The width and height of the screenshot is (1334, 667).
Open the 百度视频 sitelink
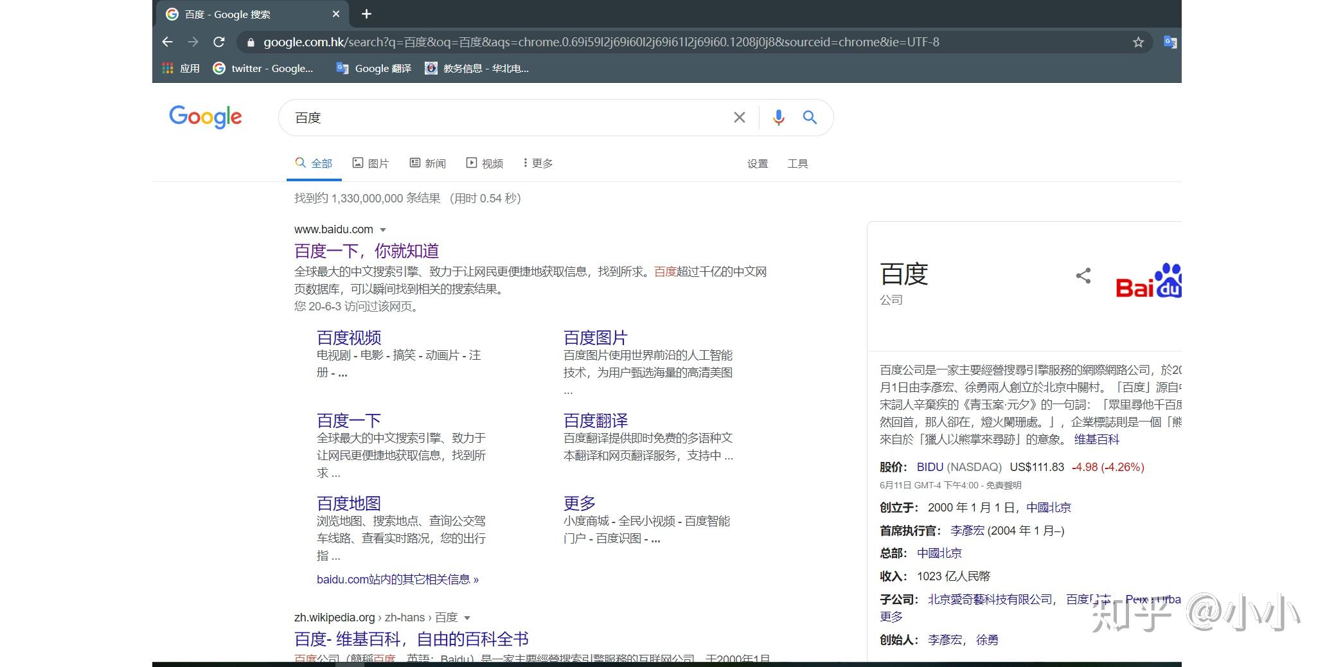[349, 337]
